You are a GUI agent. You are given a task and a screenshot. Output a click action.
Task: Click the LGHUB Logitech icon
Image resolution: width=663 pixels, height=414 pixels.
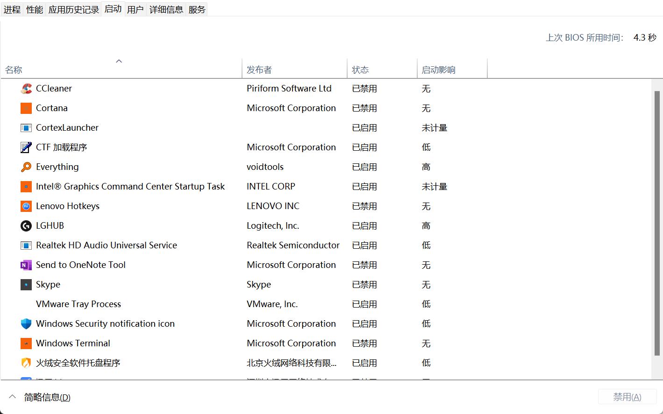tap(26, 225)
